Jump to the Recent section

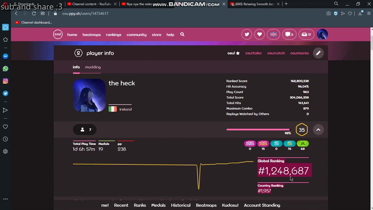pyautogui.click(x=121, y=205)
